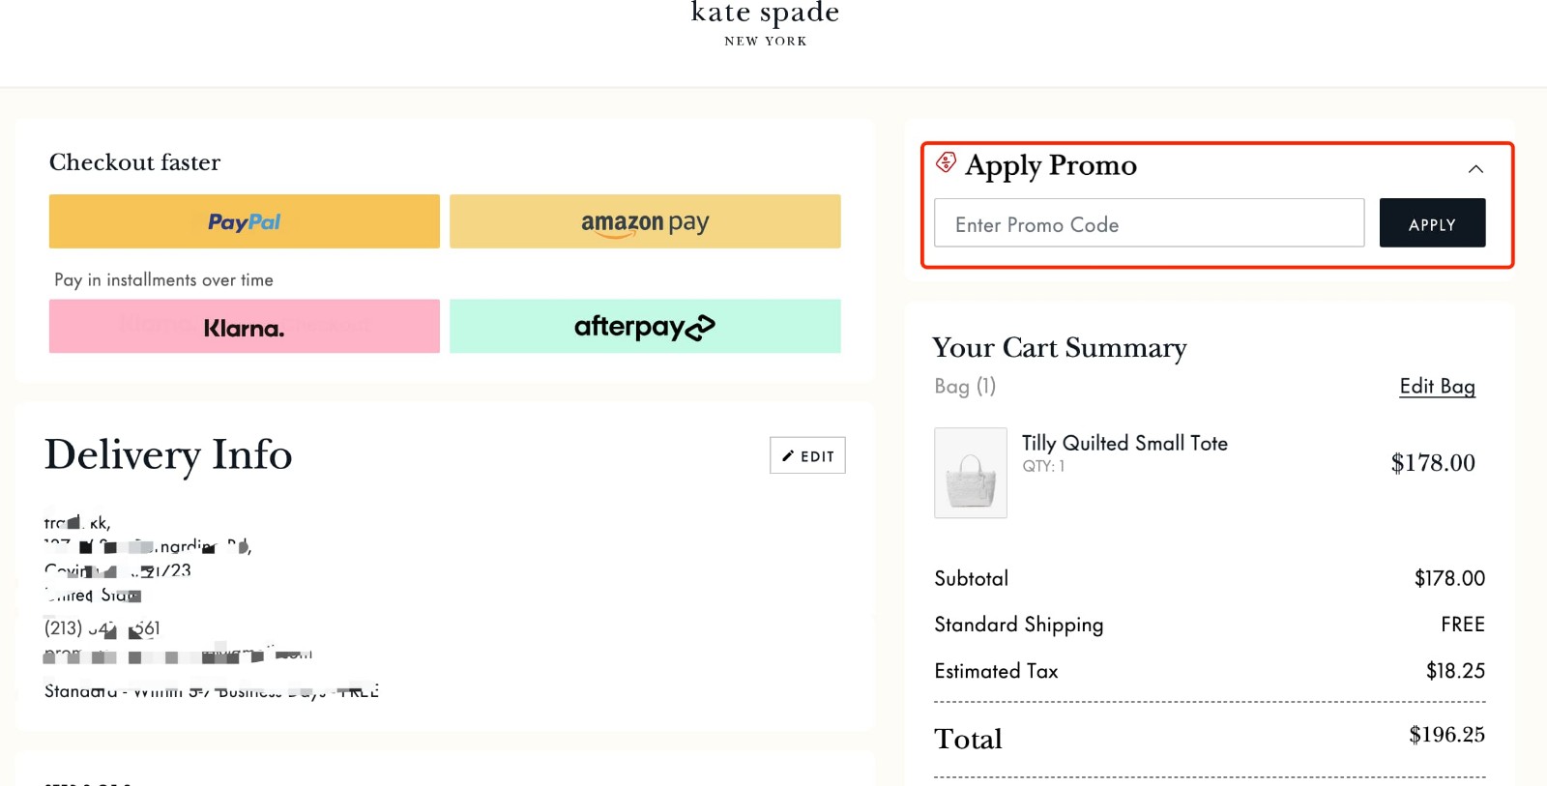Image resolution: width=1547 pixels, height=786 pixels.
Task: Collapse the Apply Promo section with the chevron
Action: (x=1476, y=168)
